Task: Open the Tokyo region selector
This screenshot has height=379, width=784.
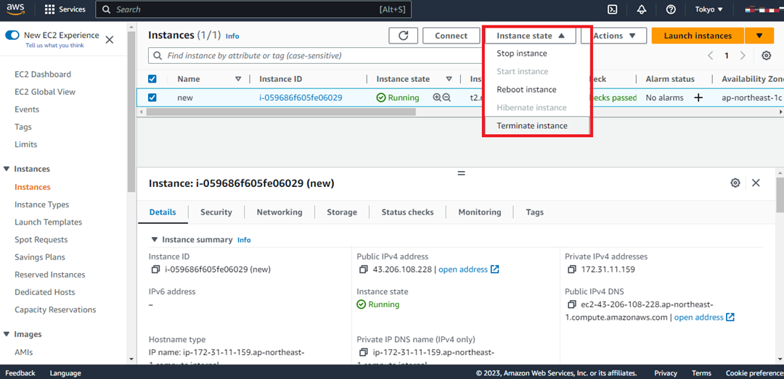Action: click(x=709, y=9)
